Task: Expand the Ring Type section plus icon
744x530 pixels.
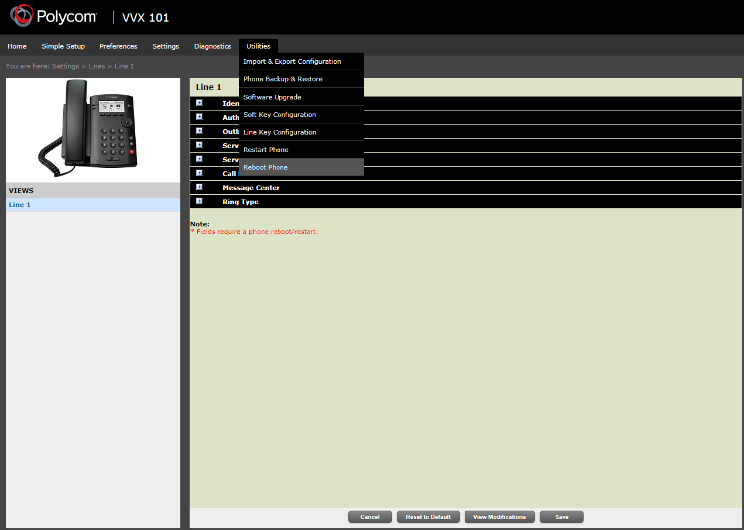Action: click(x=199, y=201)
